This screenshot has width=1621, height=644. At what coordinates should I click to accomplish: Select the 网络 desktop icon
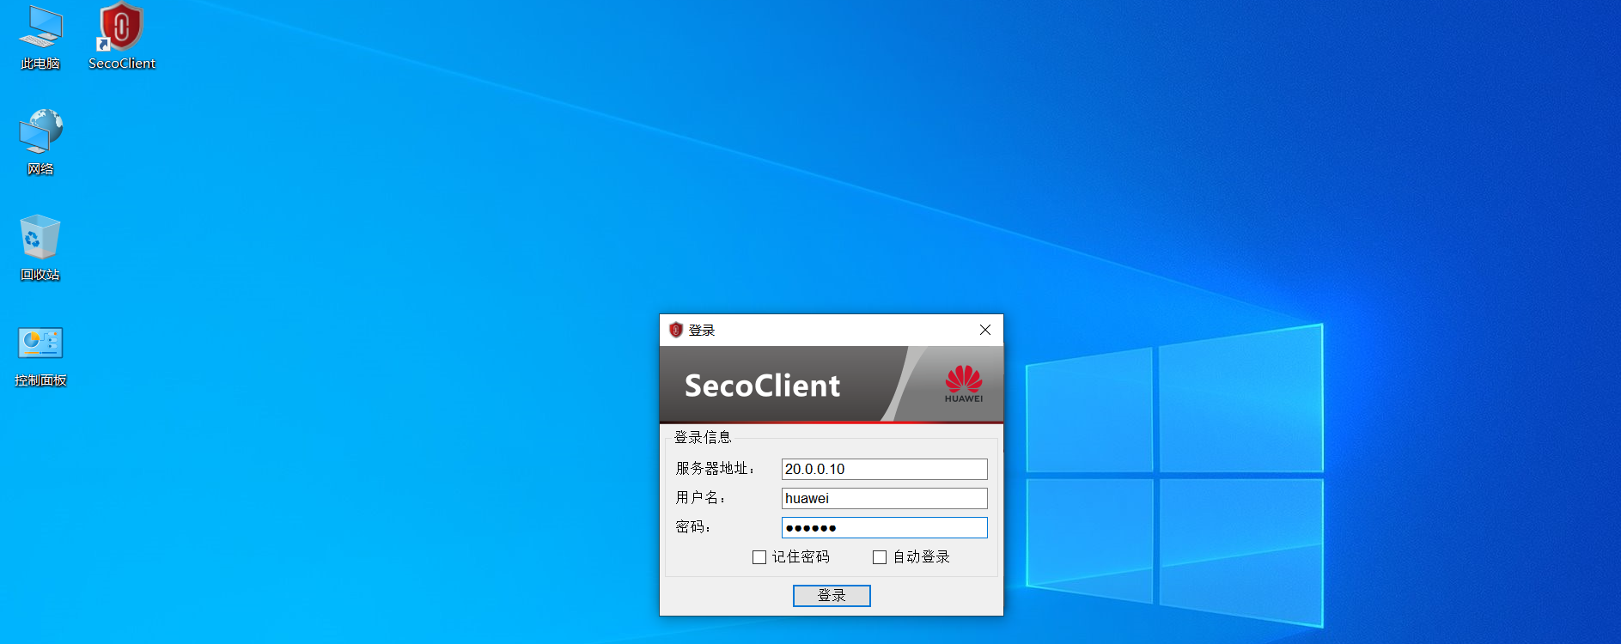click(x=40, y=143)
